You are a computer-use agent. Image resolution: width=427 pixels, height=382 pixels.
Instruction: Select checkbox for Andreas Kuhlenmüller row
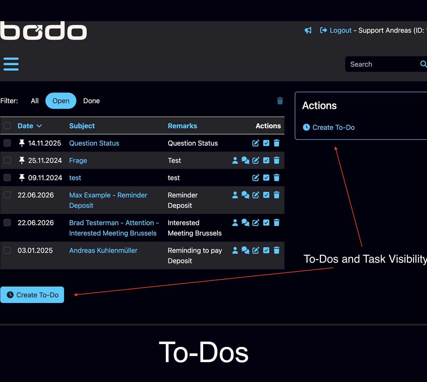7,250
